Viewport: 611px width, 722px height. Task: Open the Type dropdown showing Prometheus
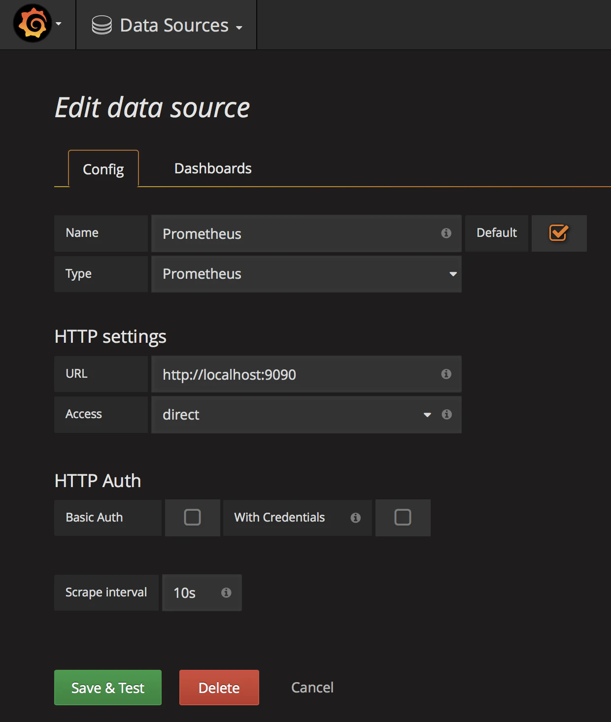pyautogui.click(x=306, y=274)
